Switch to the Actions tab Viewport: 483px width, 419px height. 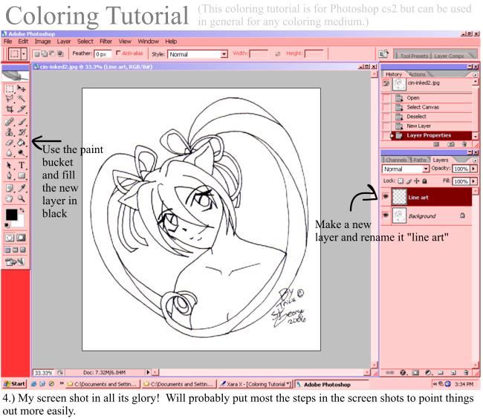click(418, 74)
